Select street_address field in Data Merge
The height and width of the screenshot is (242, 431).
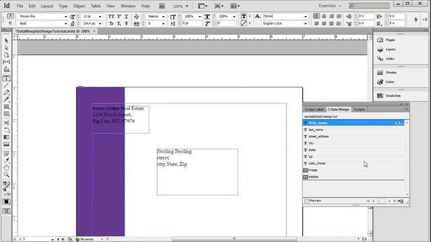pyautogui.click(x=354, y=136)
